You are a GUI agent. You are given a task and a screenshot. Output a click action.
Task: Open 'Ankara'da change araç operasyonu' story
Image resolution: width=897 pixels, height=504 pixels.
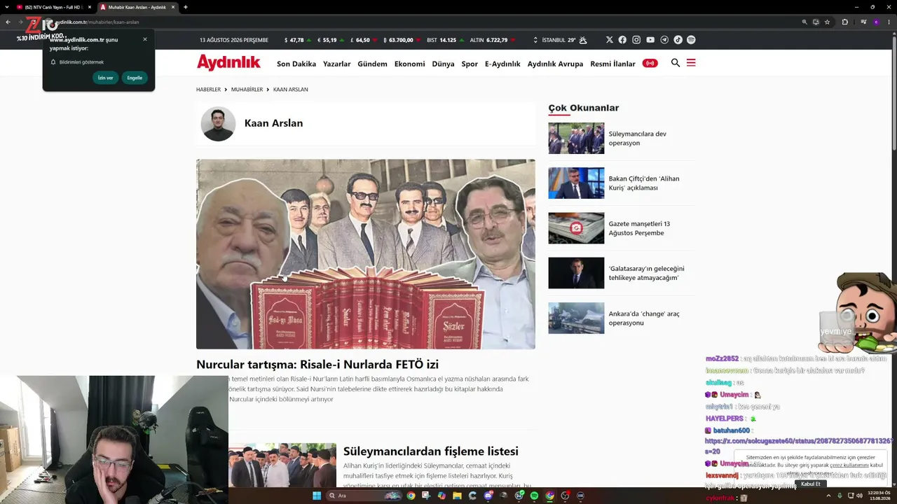click(x=644, y=318)
